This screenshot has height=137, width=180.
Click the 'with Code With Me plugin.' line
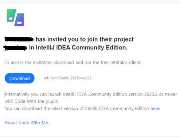(x=32, y=101)
